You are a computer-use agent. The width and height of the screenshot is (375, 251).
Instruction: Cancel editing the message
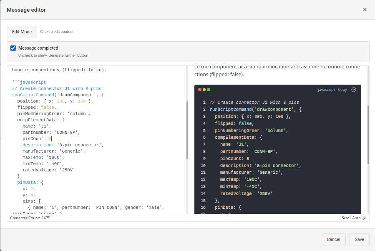[x=333, y=239]
